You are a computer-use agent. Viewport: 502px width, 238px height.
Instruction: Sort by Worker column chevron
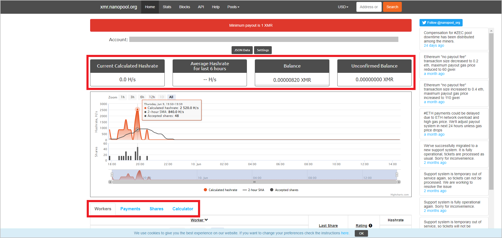(206, 220)
